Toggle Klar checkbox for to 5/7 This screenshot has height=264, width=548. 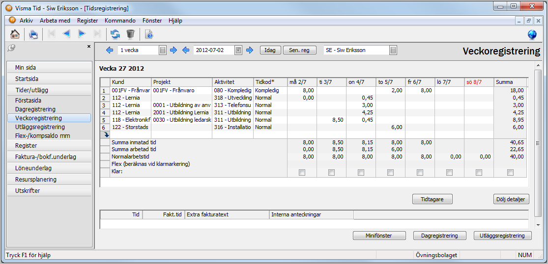pos(390,172)
